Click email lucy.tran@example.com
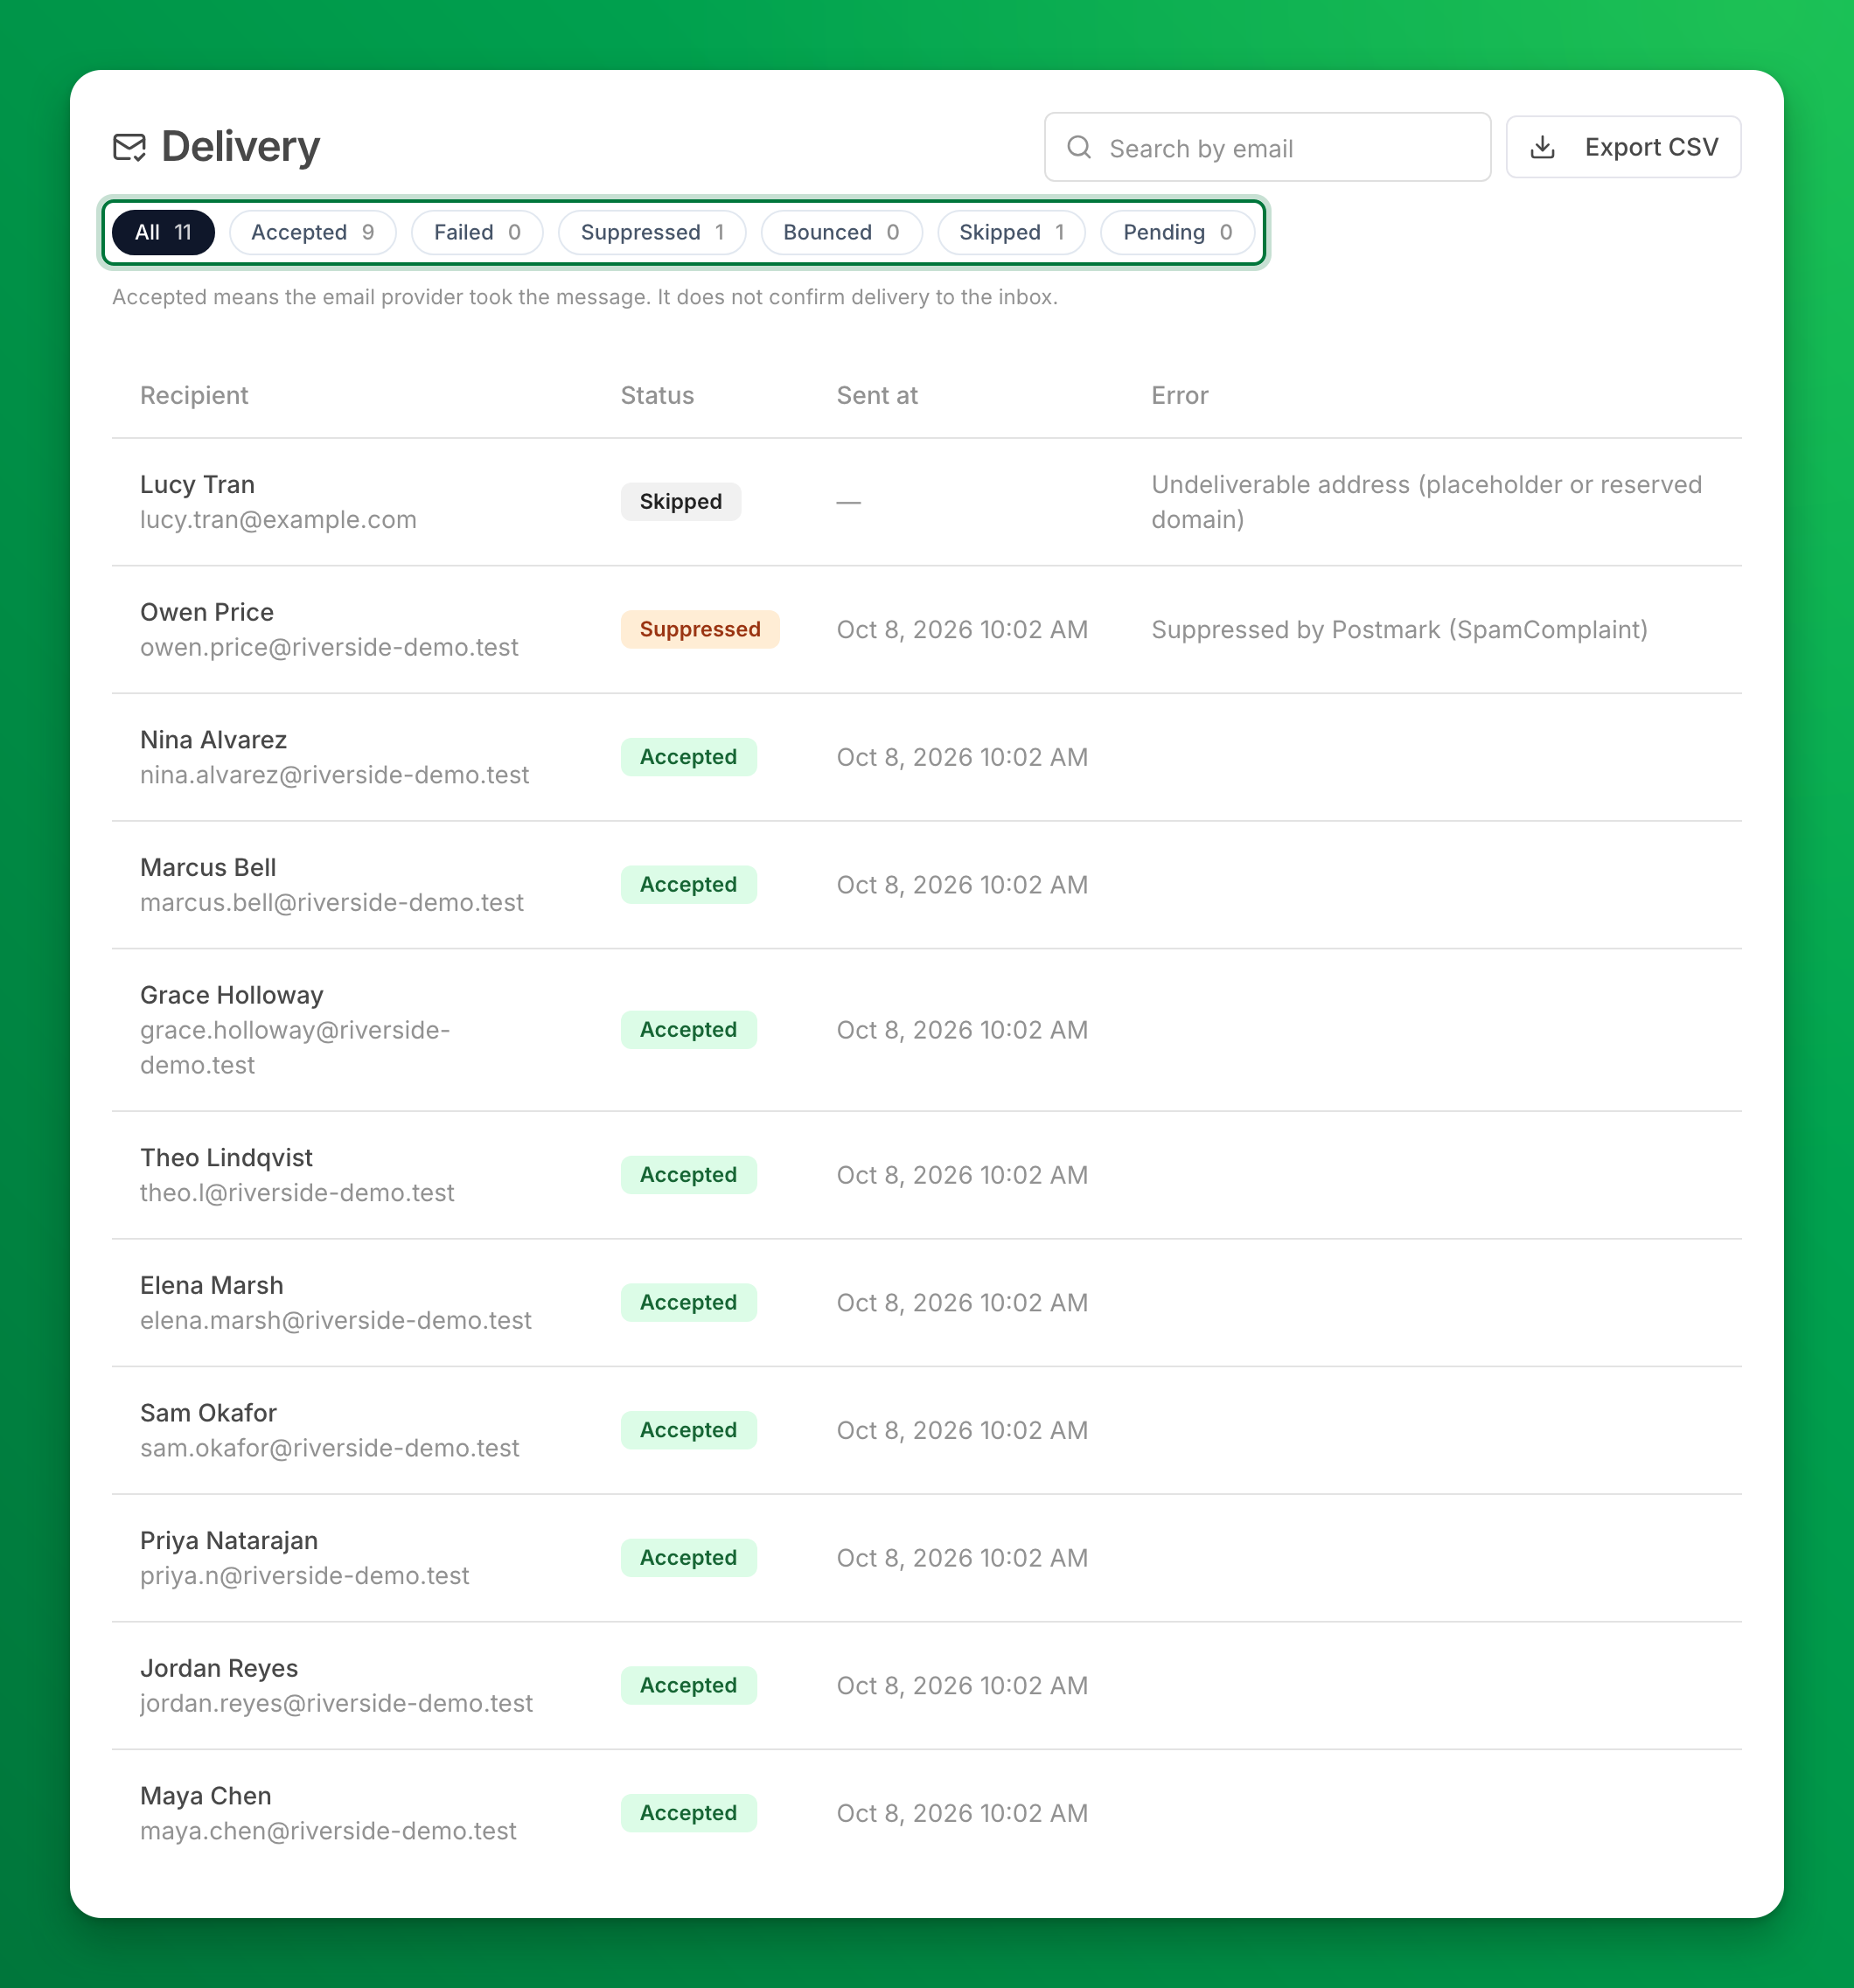Screen dimensions: 1854x1988 [278, 520]
